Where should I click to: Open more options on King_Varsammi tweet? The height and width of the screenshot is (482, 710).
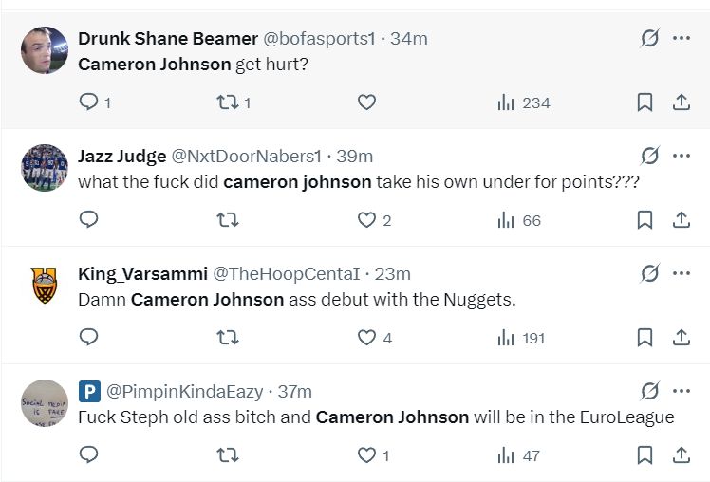tap(681, 273)
